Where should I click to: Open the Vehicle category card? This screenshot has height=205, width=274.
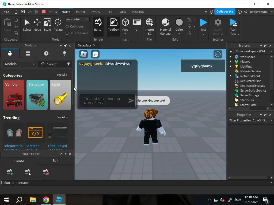click(x=14, y=95)
